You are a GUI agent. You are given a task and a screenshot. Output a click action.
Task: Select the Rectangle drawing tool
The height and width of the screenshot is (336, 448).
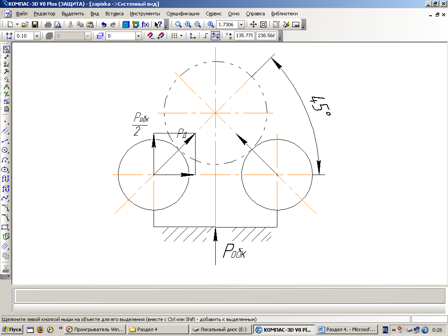point(6,227)
